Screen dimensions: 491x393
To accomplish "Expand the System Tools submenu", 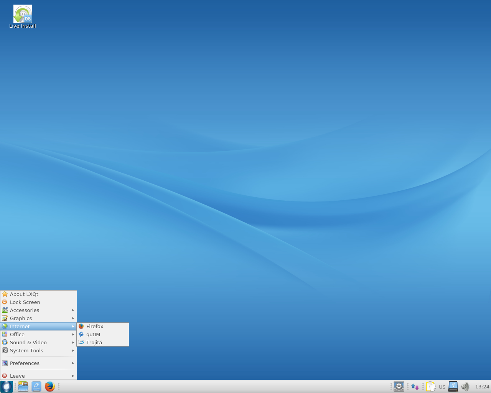I will point(38,350).
